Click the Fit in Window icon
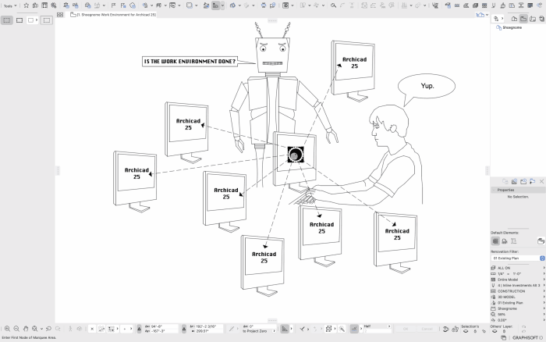This screenshot has height=342, width=546. point(35,329)
